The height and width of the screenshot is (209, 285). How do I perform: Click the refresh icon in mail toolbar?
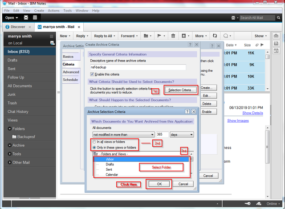pos(215,36)
